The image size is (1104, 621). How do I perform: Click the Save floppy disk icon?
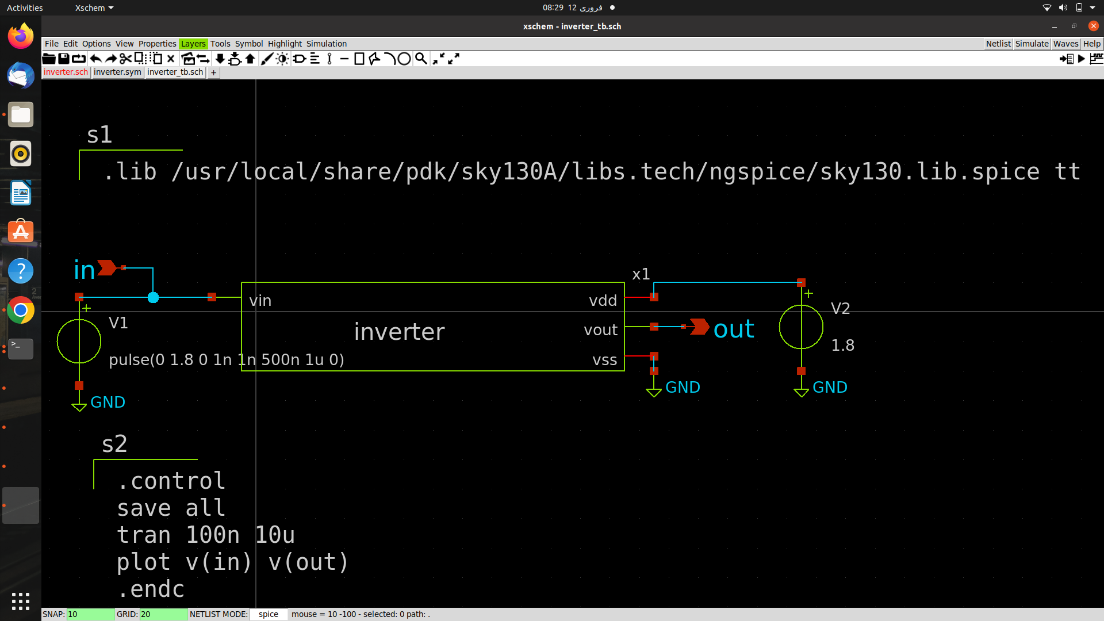pyautogui.click(x=64, y=59)
